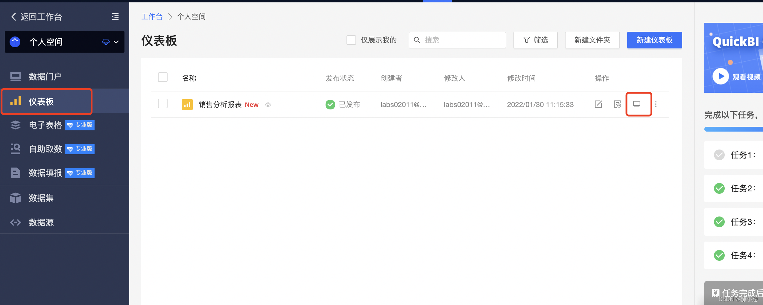Click the 数据集 cube icon
This screenshot has width=763, height=305.
[x=16, y=198]
